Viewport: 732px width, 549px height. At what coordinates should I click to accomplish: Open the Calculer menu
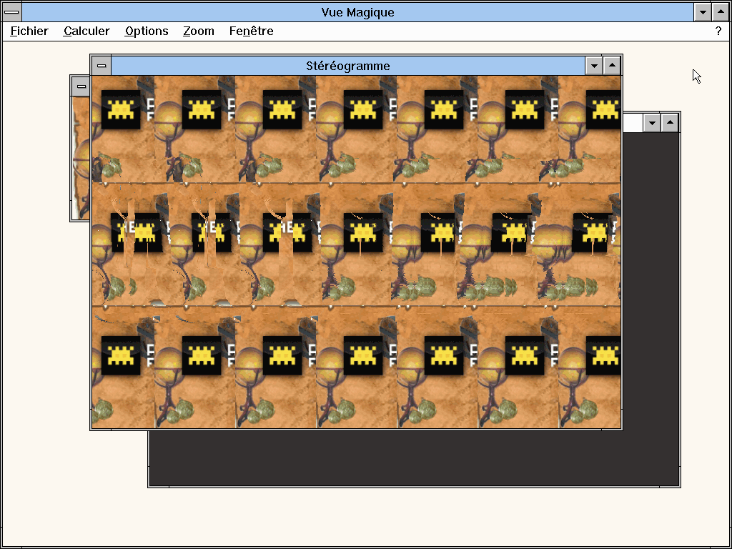coord(86,31)
